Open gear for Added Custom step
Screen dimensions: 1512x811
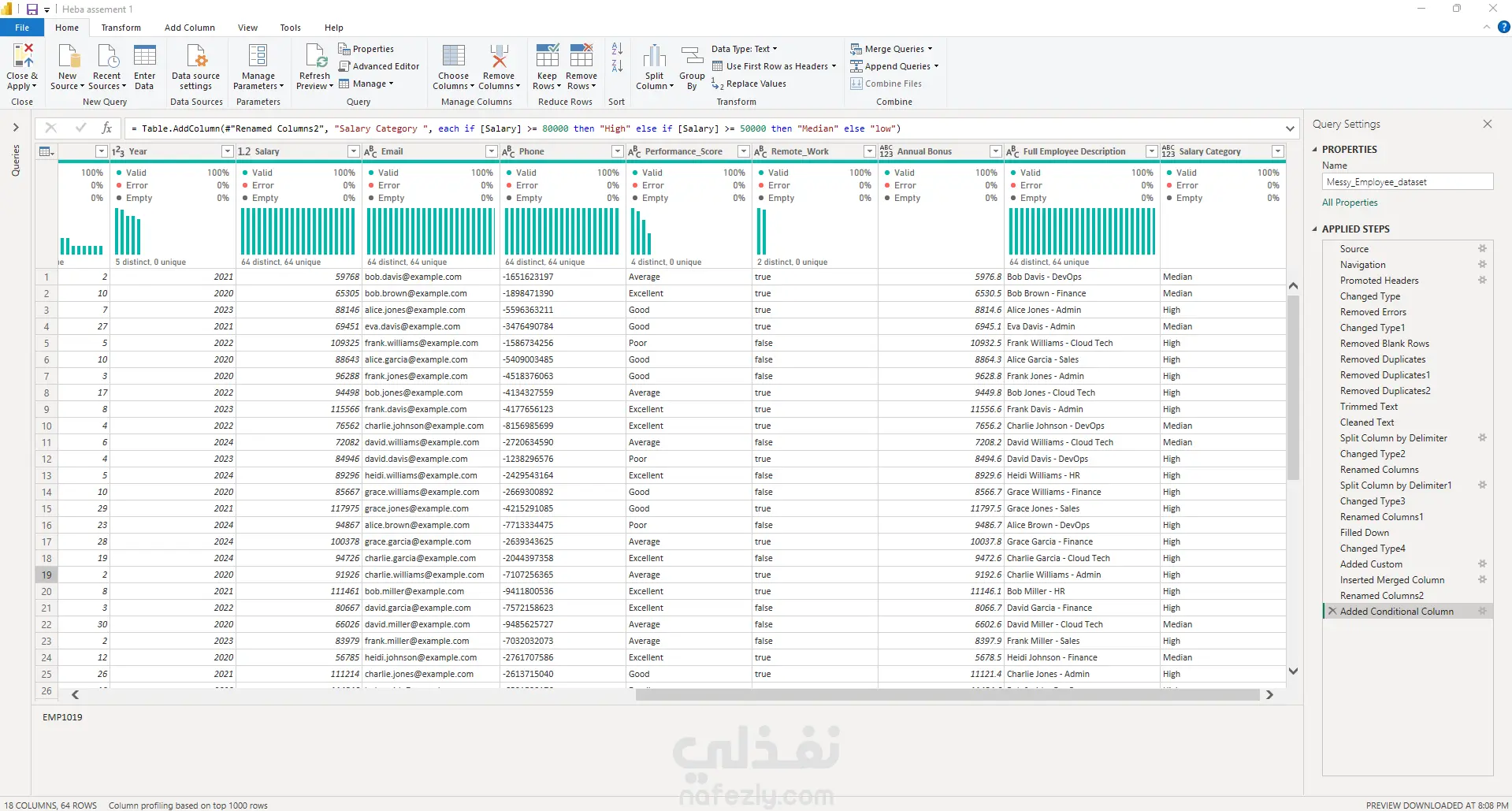(x=1482, y=564)
